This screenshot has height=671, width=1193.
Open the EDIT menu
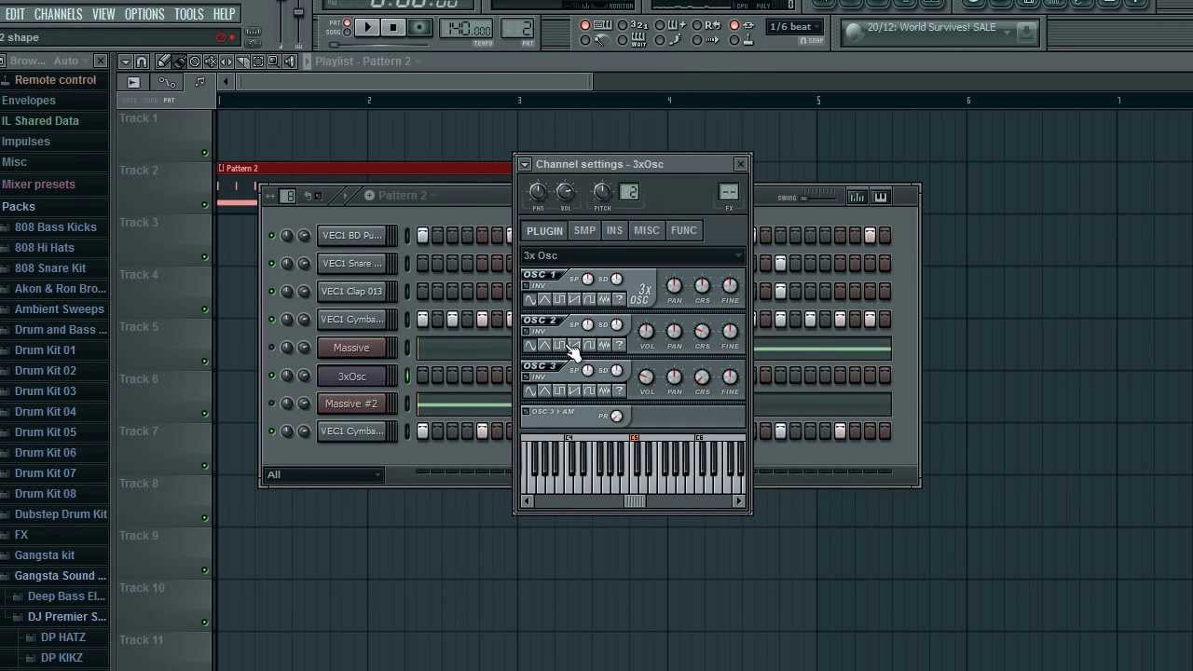15,15
